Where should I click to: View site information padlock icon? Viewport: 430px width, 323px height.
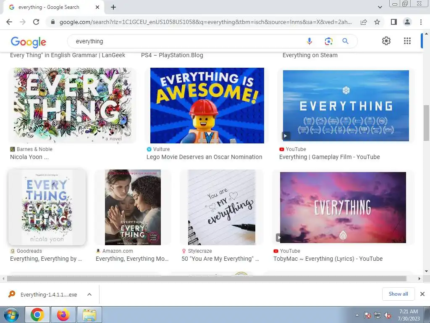pyautogui.click(x=53, y=22)
